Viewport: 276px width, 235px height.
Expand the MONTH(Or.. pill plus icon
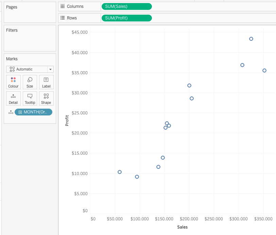[20, 112]
